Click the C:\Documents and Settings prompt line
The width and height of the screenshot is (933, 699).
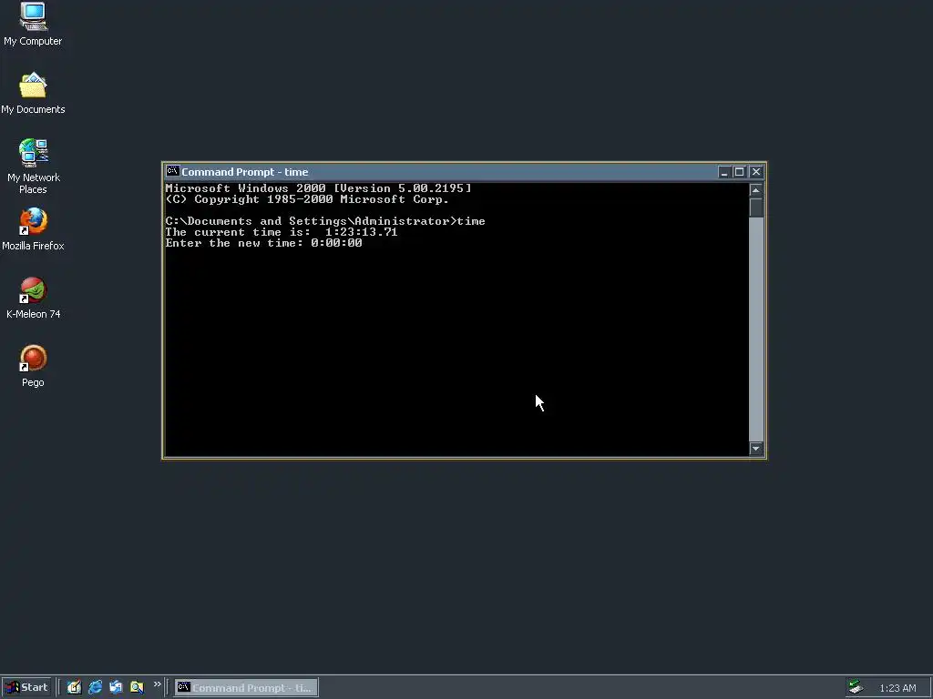[325, 221]
